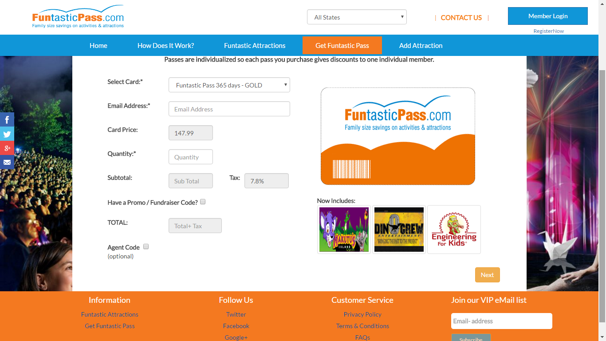Click into the Email Address field
Viewport: 606px width, 341px height.
click(x=229, y=109)
